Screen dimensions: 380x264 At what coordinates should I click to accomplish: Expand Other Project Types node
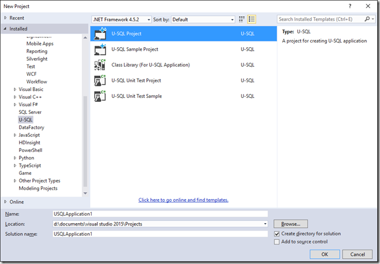[15, 181]
